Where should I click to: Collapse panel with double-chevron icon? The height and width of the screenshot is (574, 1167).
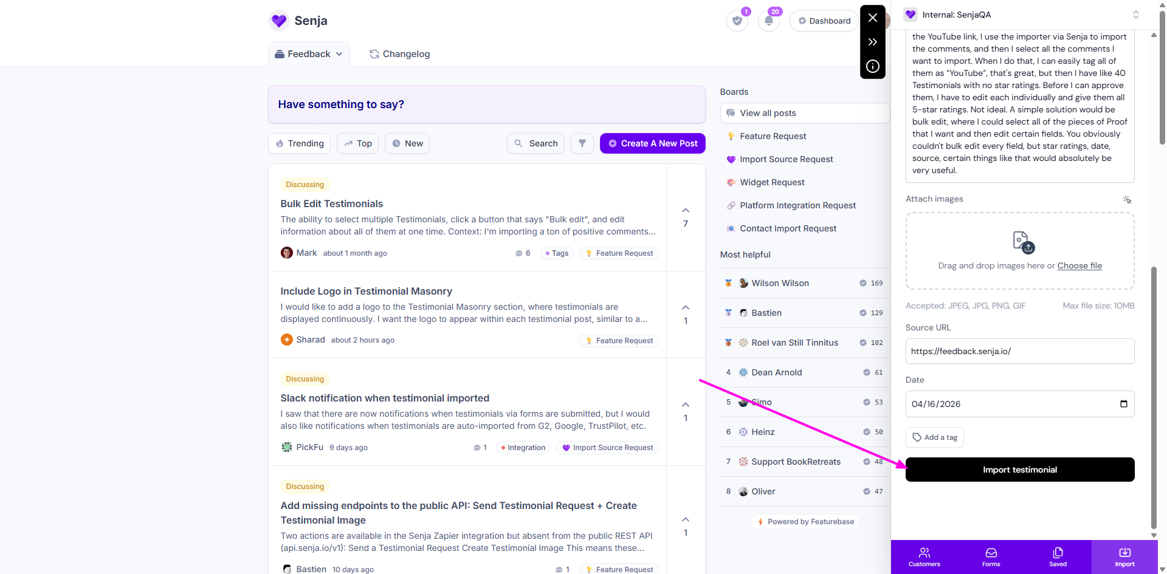[872, 42]
